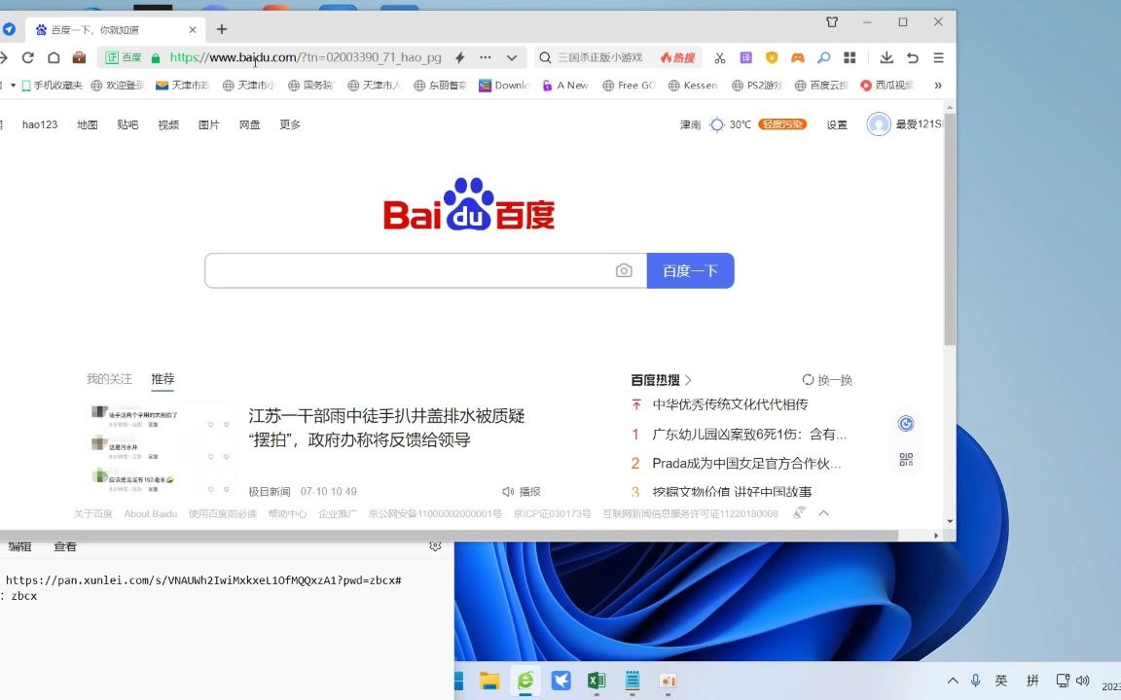Open hot topic 中华优秀传统文化代代相传
This screenshot has width=1121, height=700.
(730, 404)
